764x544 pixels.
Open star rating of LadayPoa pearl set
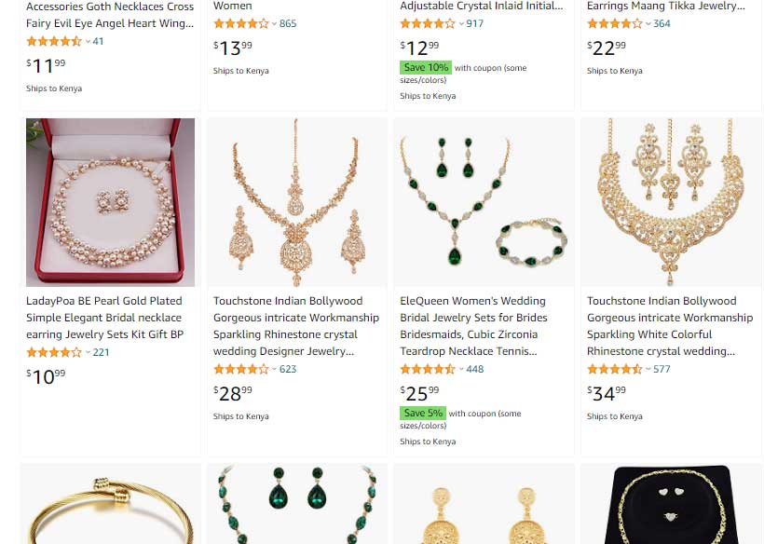(54, 352)
